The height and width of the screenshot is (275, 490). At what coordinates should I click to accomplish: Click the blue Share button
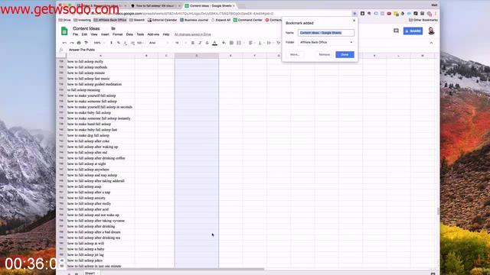click(413, 31)
